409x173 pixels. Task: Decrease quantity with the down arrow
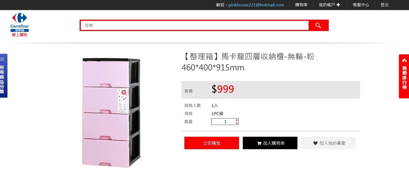237,123
